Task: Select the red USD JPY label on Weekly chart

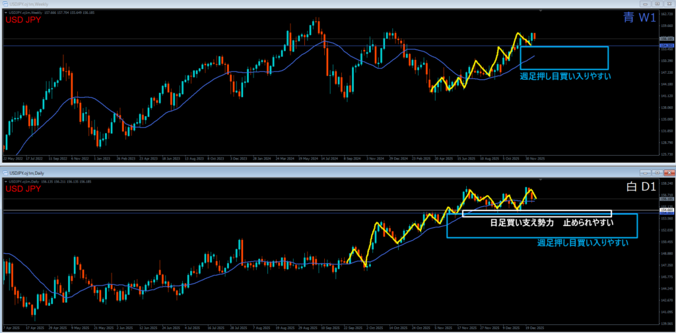Action: (x=23, y=20)
